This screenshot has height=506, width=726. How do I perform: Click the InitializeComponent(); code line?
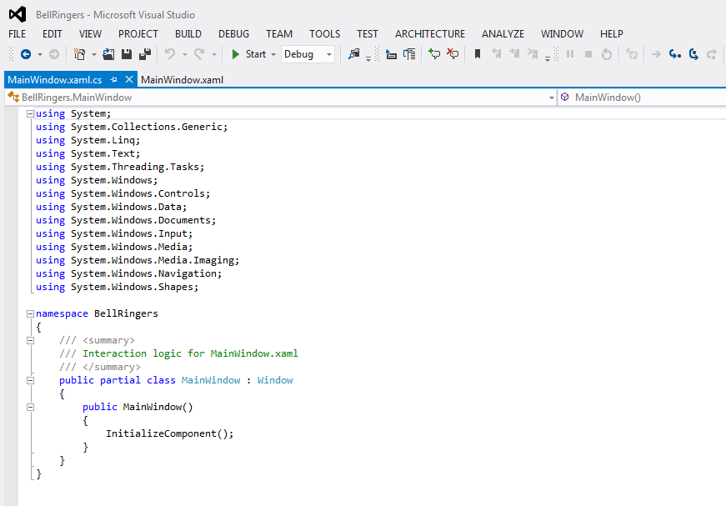(169, 433)
